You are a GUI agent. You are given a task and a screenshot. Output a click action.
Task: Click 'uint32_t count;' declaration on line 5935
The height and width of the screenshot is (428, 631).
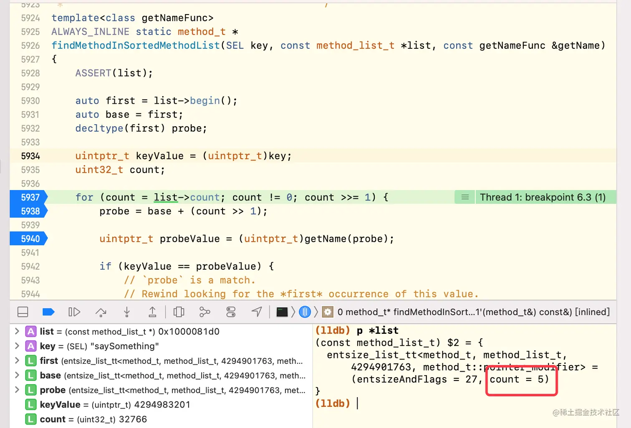120,170
